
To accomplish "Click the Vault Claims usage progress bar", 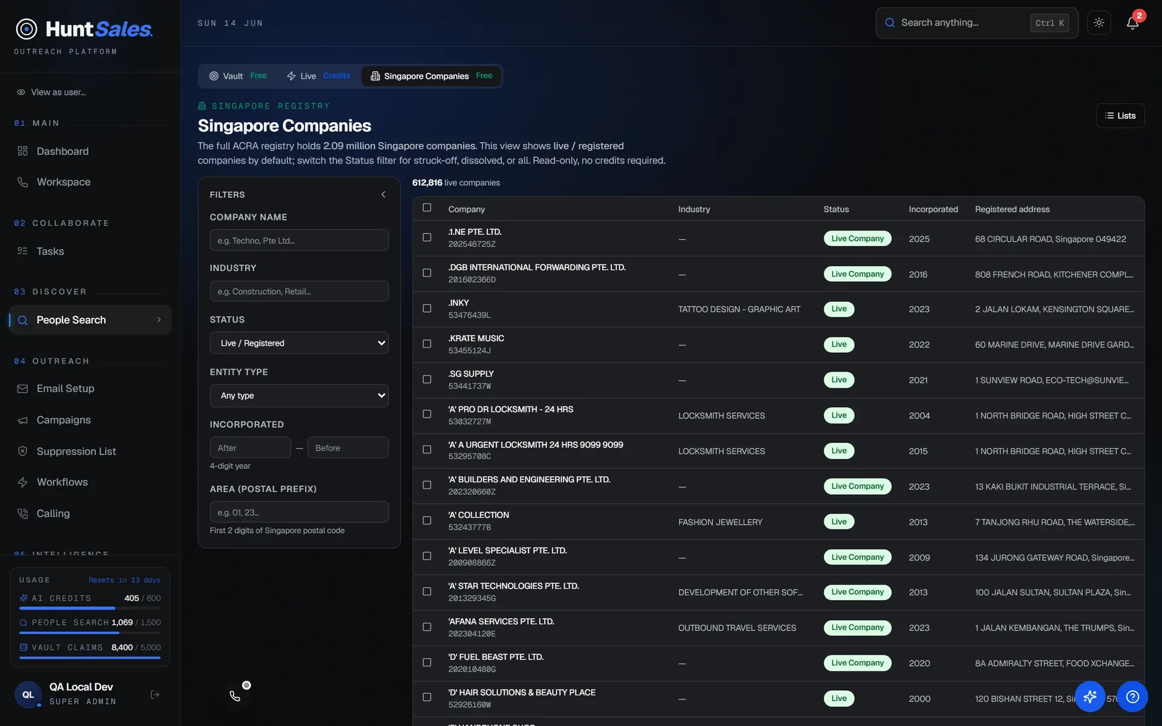I will 90,658.
